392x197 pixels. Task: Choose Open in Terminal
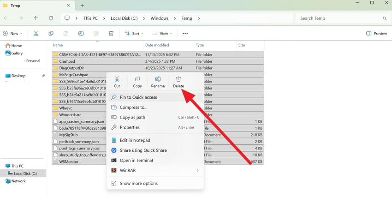[155, 160]
